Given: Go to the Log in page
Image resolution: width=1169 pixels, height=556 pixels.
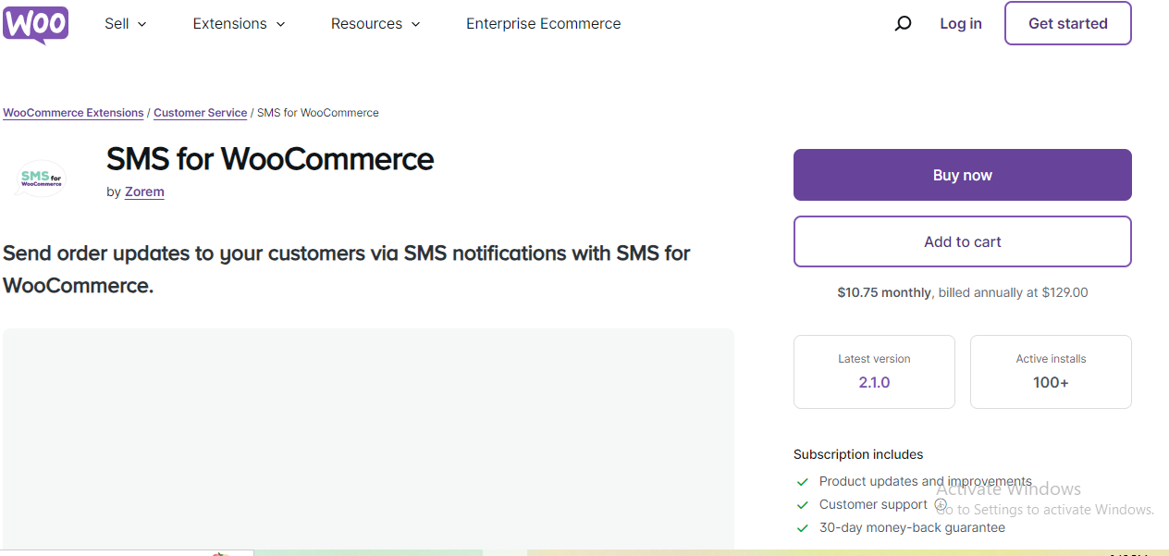Looking at the screenshot, I should 961,24.
